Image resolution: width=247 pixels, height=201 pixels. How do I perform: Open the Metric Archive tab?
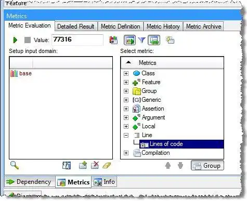[x=204, y=26]
